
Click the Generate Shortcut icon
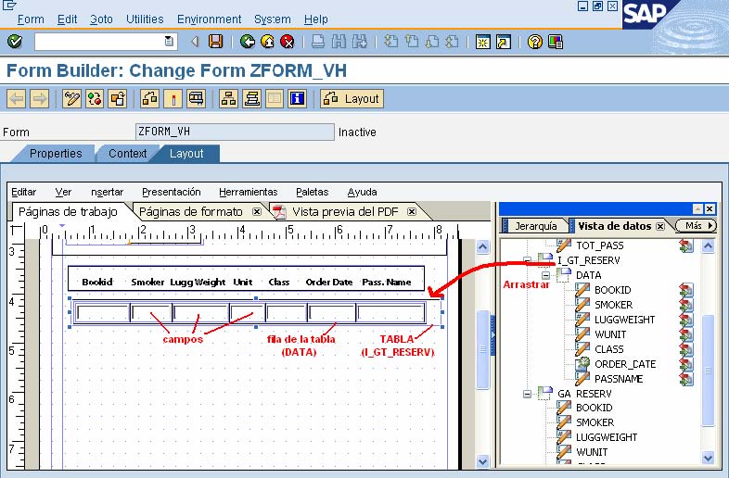point(504,42)
